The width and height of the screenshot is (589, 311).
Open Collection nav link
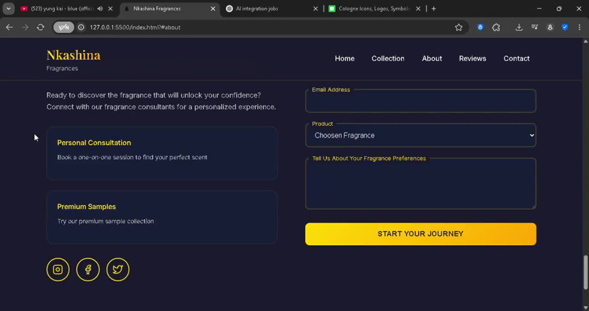(388, 59)
